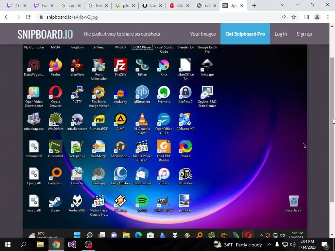Open the Chrome three-dot menu
335x251 pixels.
[328, 17]
